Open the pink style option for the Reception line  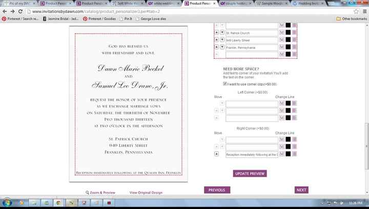pos(294,154)
